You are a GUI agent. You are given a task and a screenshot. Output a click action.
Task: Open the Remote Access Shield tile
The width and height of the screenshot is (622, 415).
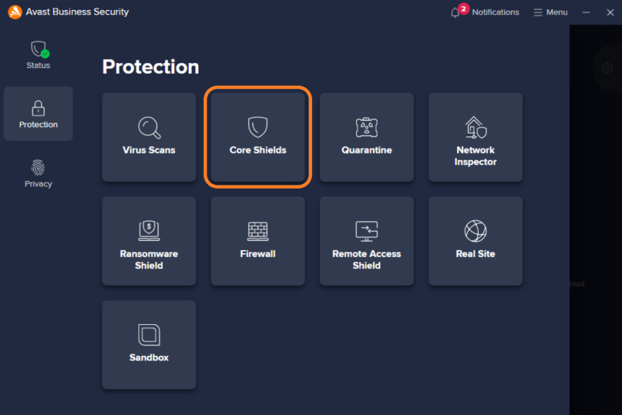point(366,241)
